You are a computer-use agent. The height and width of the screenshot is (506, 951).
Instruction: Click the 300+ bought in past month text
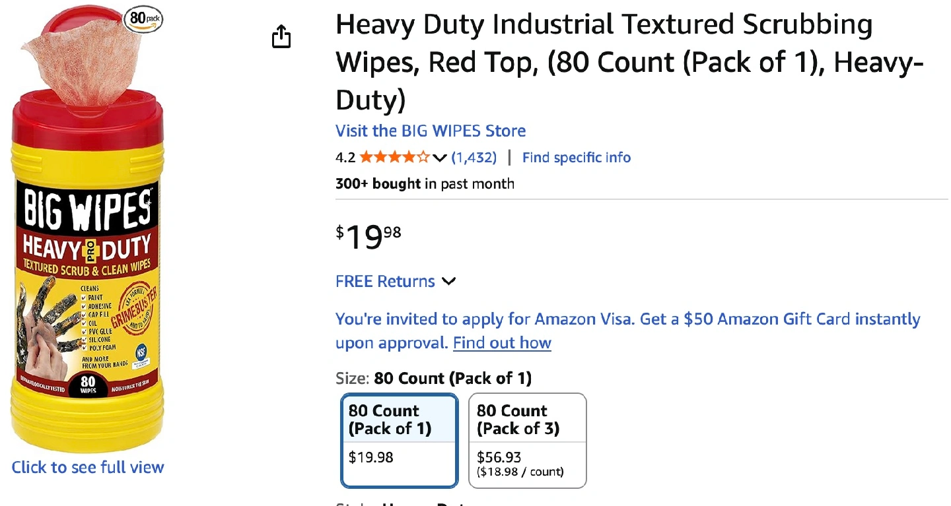click(x=425, y=183)
